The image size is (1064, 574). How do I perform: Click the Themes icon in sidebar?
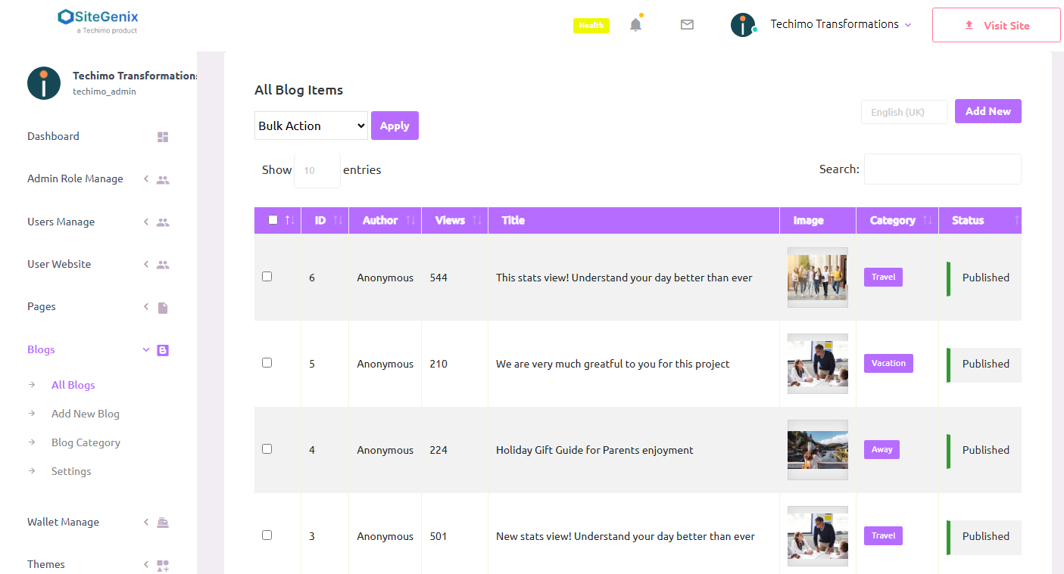162,564
